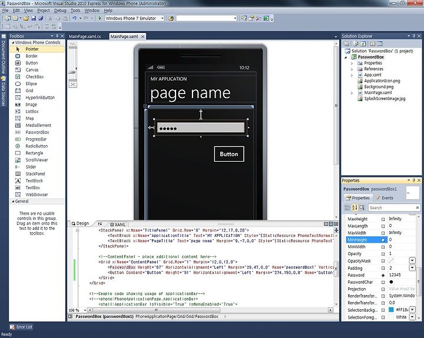Select the Map control in Toolbox
Viewport: 424px width, 338px height.
pyautogui.click(x=37, y=118)
